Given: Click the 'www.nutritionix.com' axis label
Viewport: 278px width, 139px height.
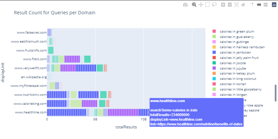Looking at the screenshot, I should (30, 95).
